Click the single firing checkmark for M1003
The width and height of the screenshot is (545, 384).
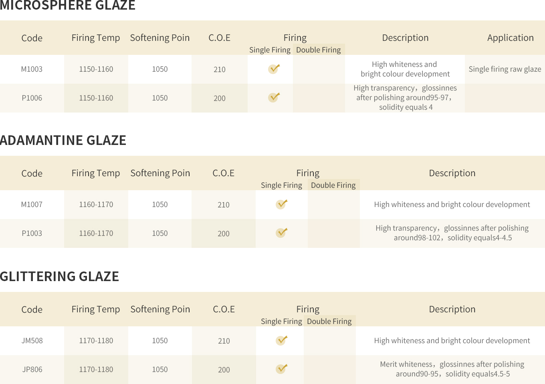[274, 69]
